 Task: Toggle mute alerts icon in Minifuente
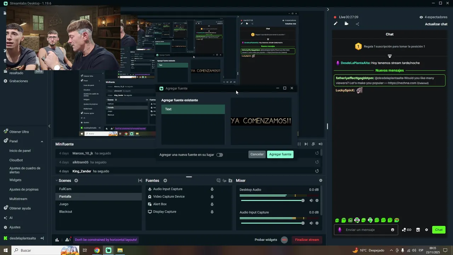(x=313, y=144)
